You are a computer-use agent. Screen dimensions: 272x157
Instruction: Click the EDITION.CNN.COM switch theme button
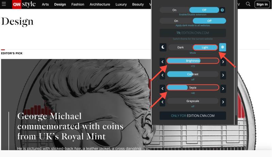click(193, 33)
